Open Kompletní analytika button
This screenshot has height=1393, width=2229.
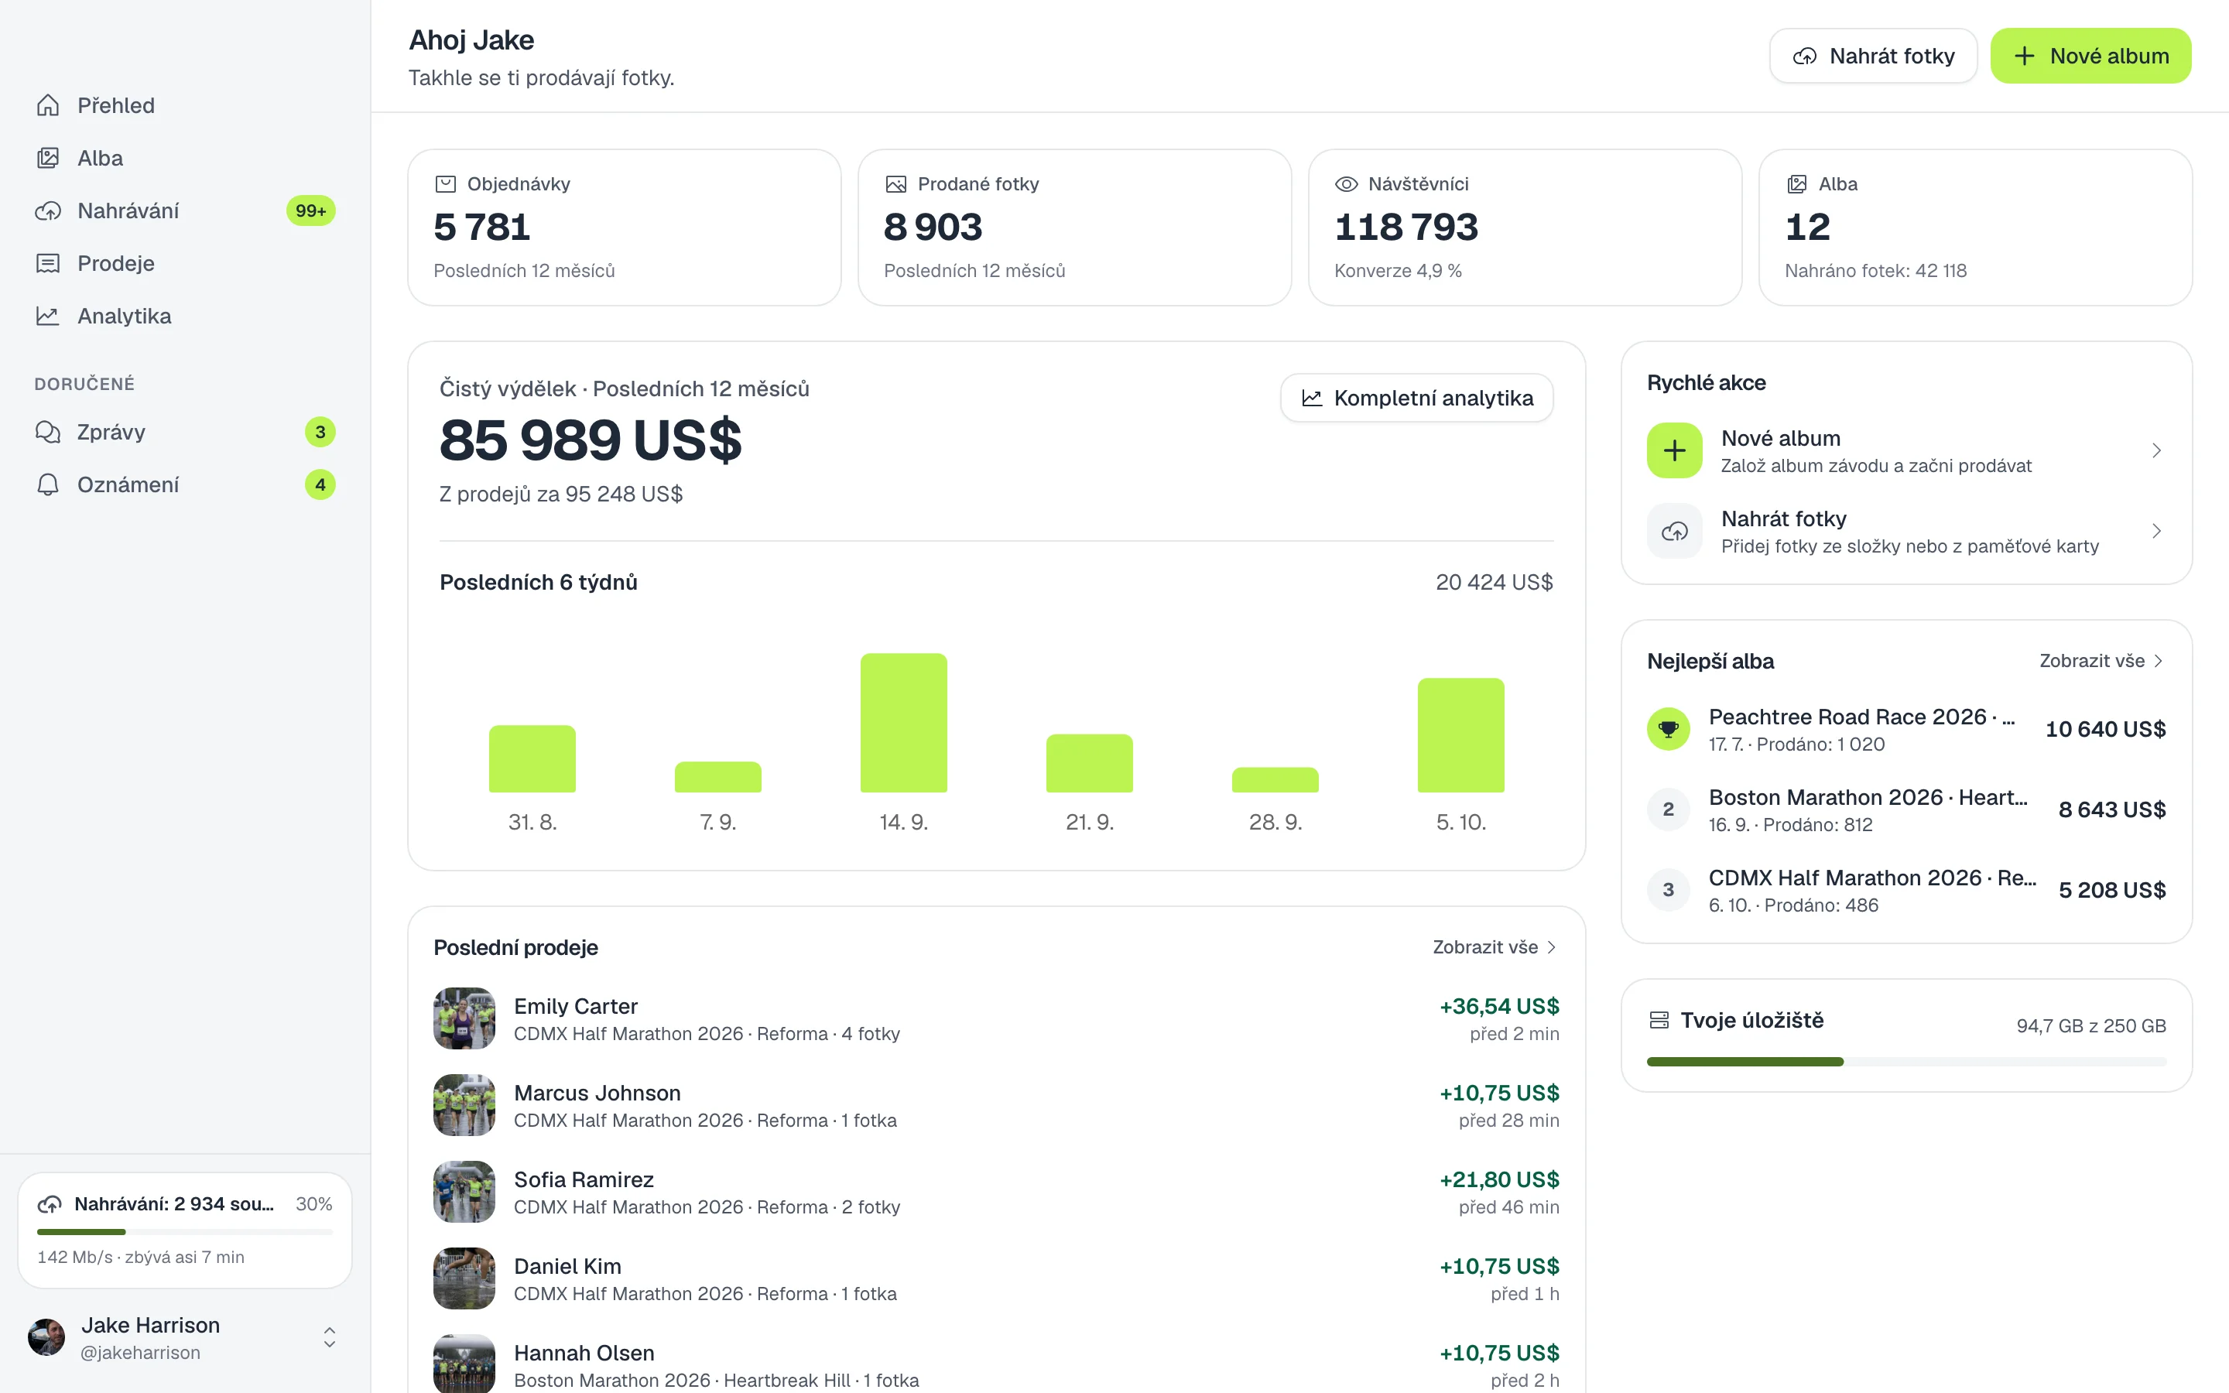tap(1416, 398)
